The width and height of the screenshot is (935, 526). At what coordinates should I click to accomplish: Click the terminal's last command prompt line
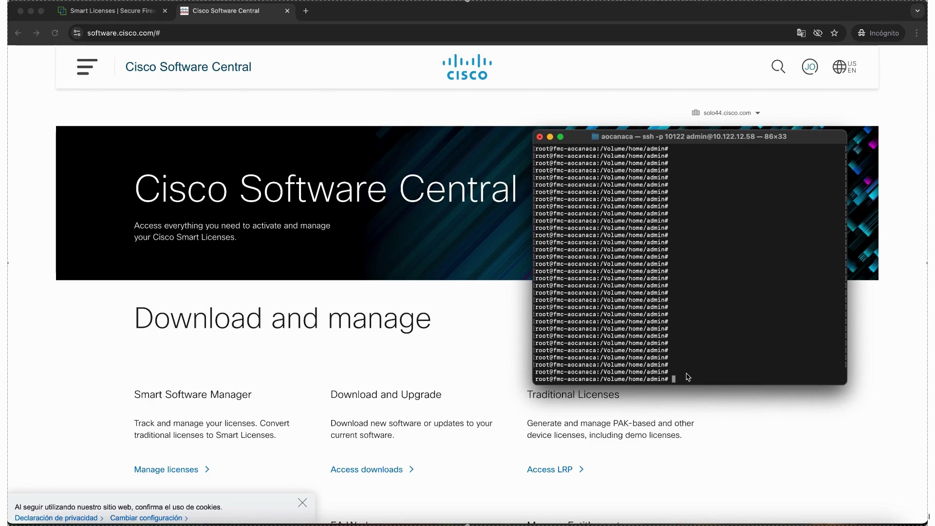[605, 379]
